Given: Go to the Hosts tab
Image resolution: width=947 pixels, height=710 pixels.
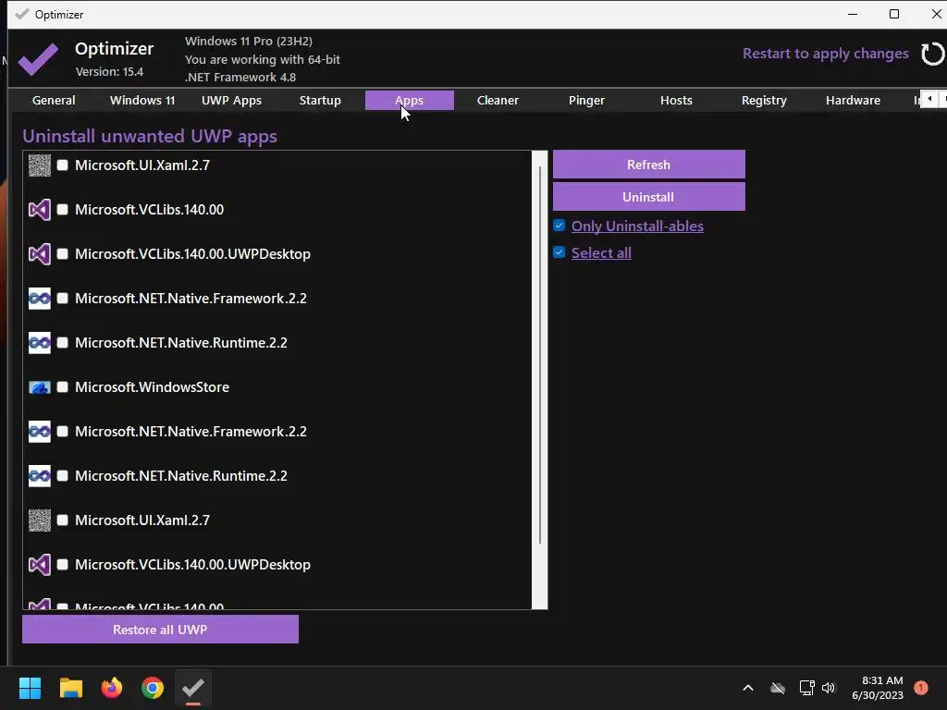Looking at the screenshot, I should click(676, 100).
